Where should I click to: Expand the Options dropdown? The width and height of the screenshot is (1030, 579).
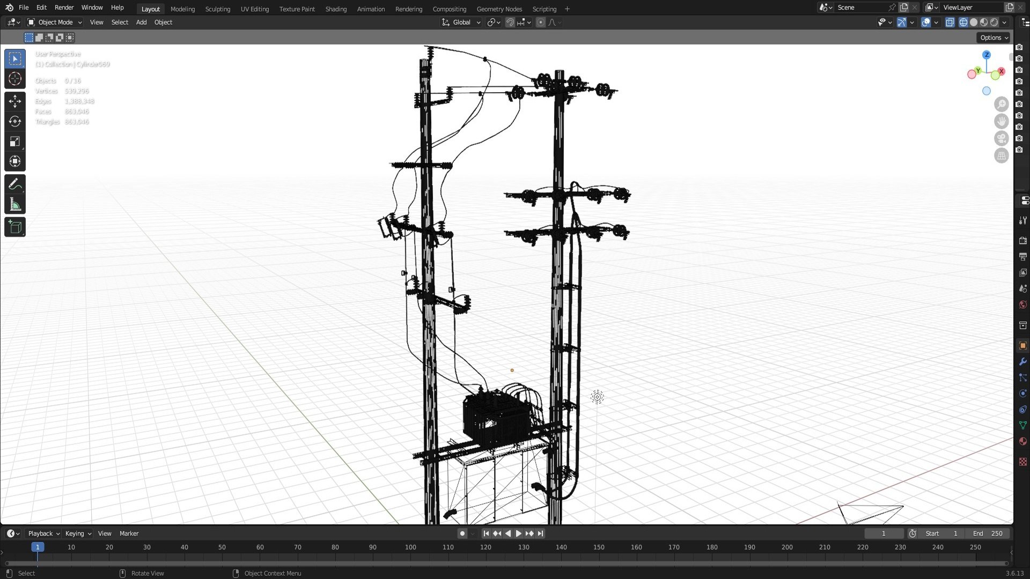point(994,38)
